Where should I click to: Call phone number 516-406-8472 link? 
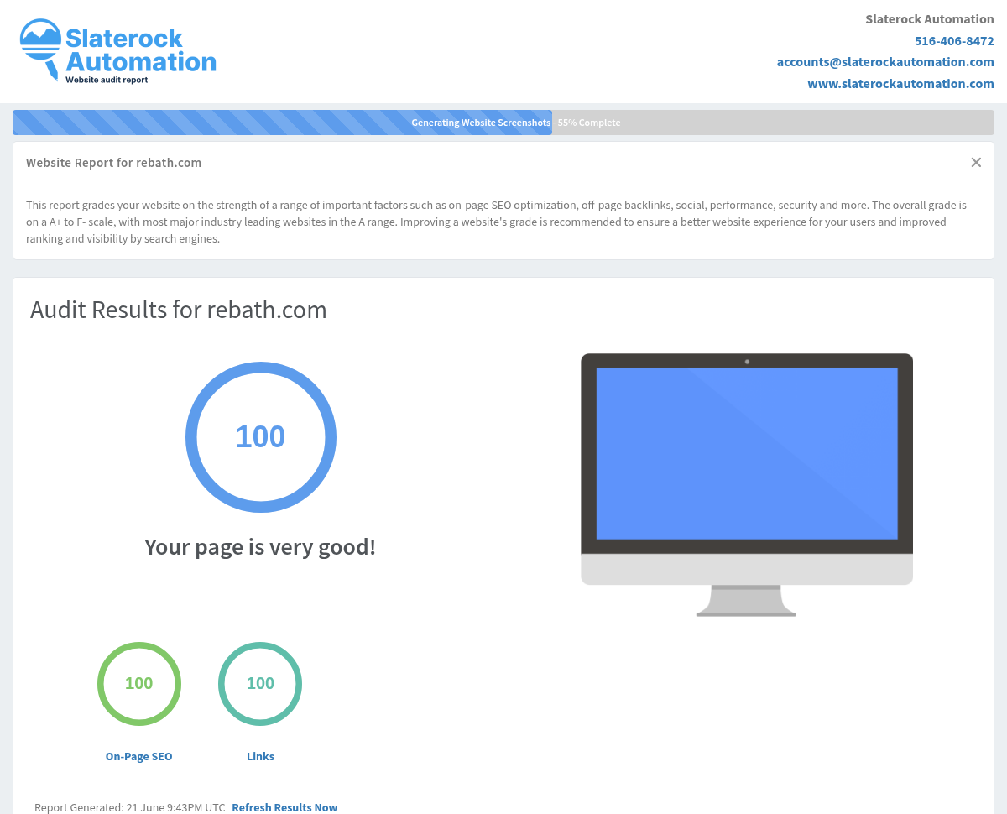tap(954, 40)
